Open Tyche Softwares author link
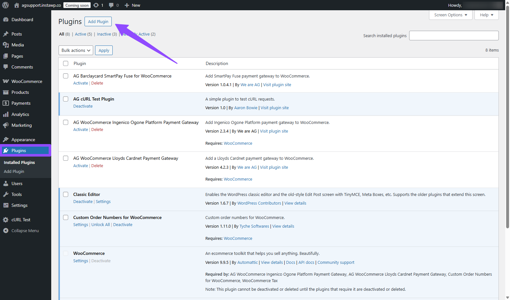The image size is (510, 300). [254, 226]
